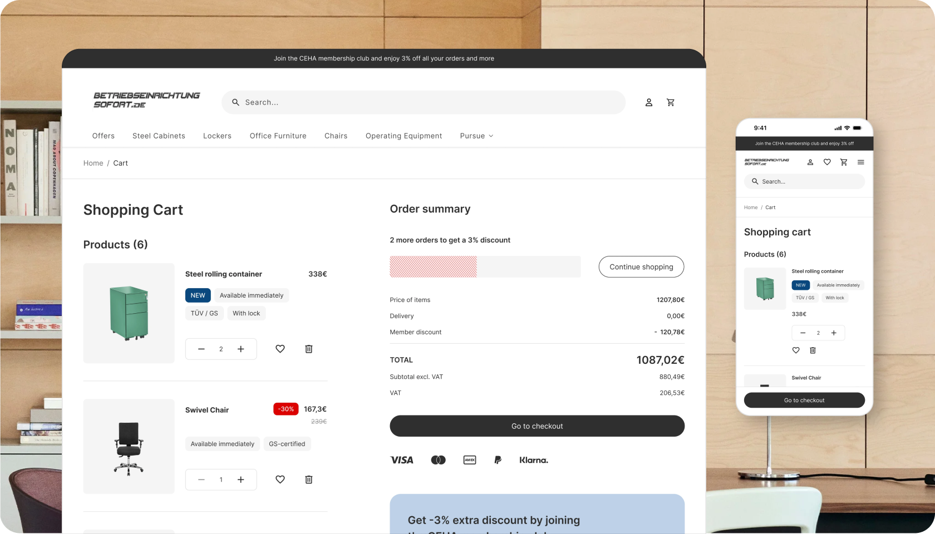Go to Home breadcrumb link on desktop
935x534 pixels.
93,163
